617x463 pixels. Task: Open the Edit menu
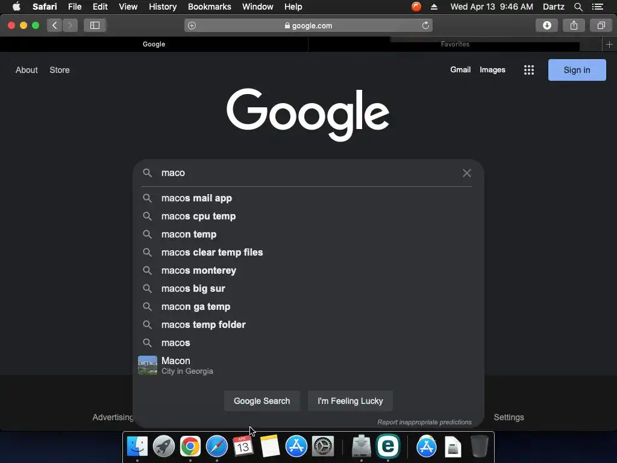click(100, 7)
